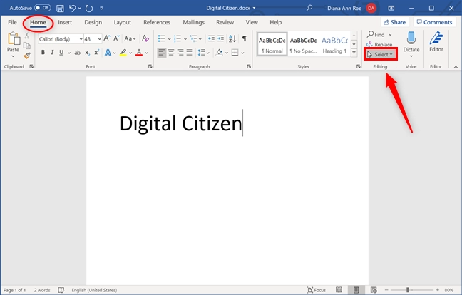The height and width of the screenshot is (295, 462).
Task: Click the Clear All Formatting icon
Action: pos(145,38)
